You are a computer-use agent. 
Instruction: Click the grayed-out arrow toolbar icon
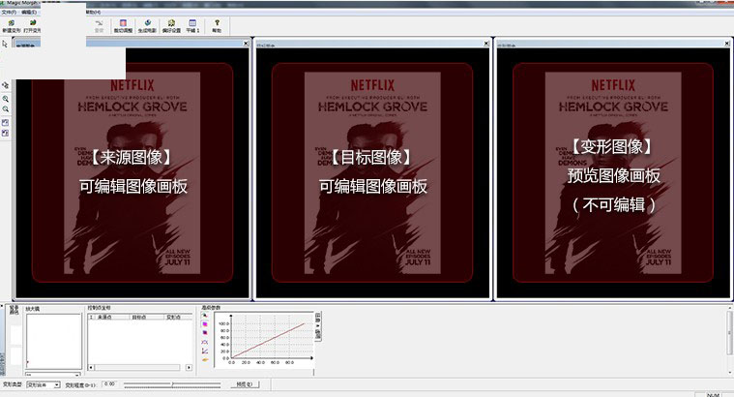pyautogui.click(x=99, y=26)
